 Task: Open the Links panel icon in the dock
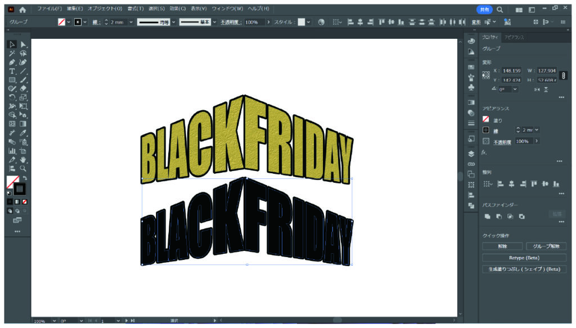pyautogui.click(x=471, y=164)
